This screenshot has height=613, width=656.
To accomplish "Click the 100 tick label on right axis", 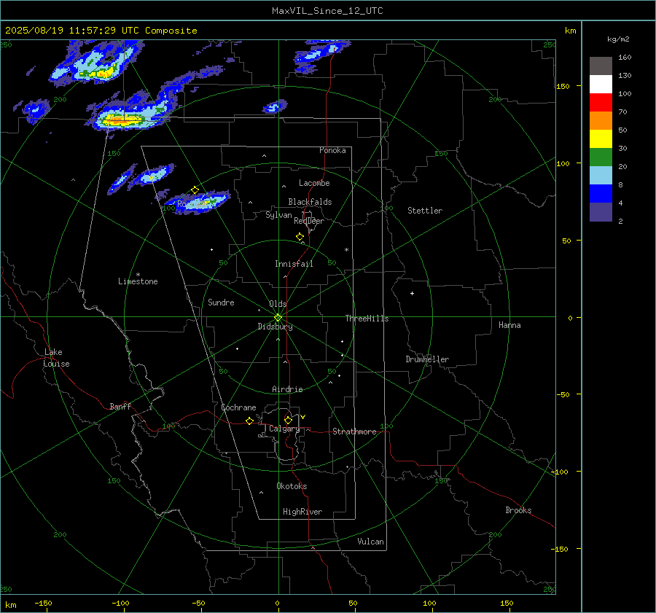I will (x=563, y=163).
